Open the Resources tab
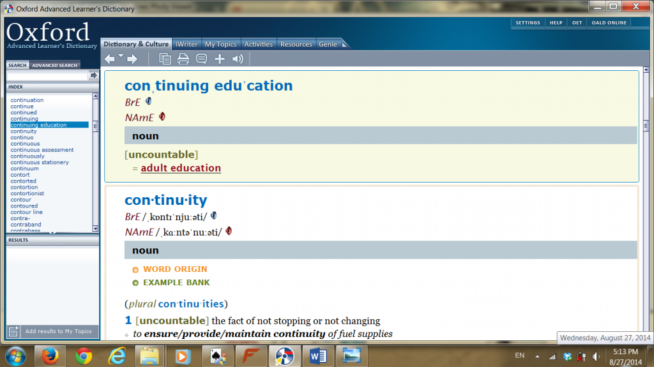Viewport: 654px width, 367px height. (296, 44)
